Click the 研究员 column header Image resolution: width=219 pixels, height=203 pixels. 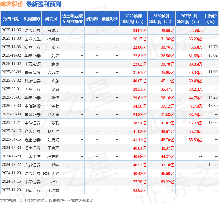pos(51,19)
